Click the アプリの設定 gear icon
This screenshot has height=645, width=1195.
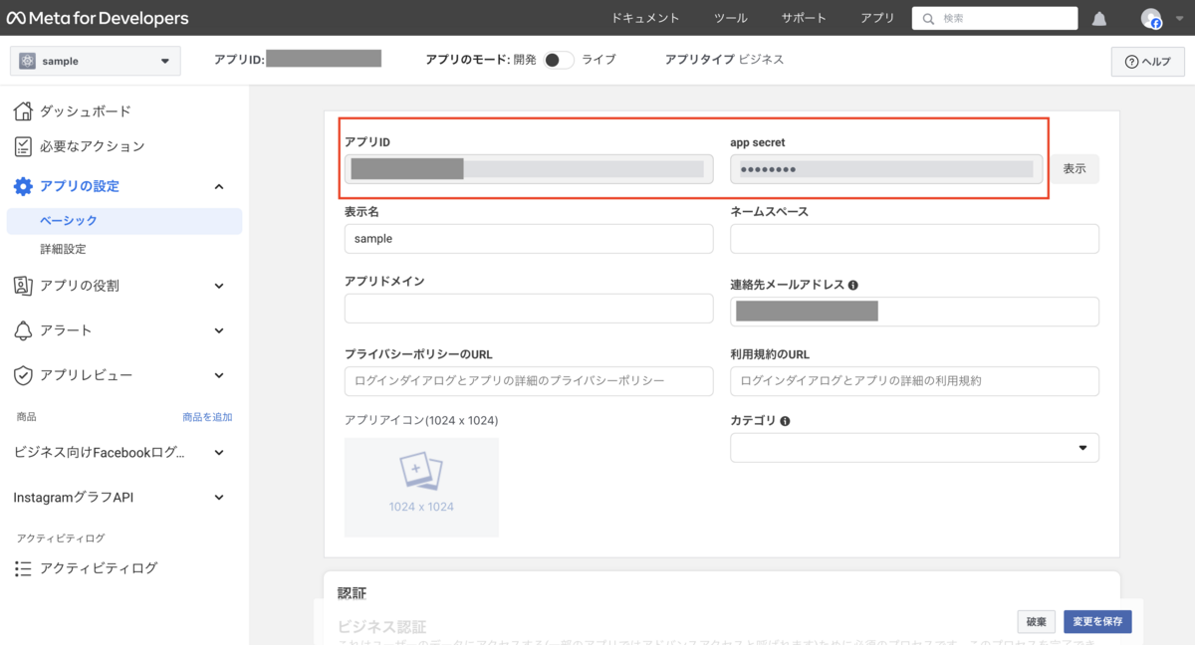point(23,186)
